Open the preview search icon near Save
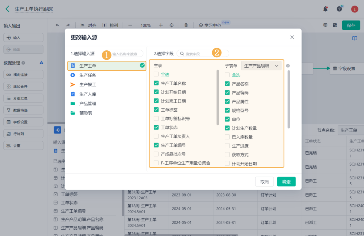Image resolution: width=364 pixels, height=236 pixels. coord(335,25)
